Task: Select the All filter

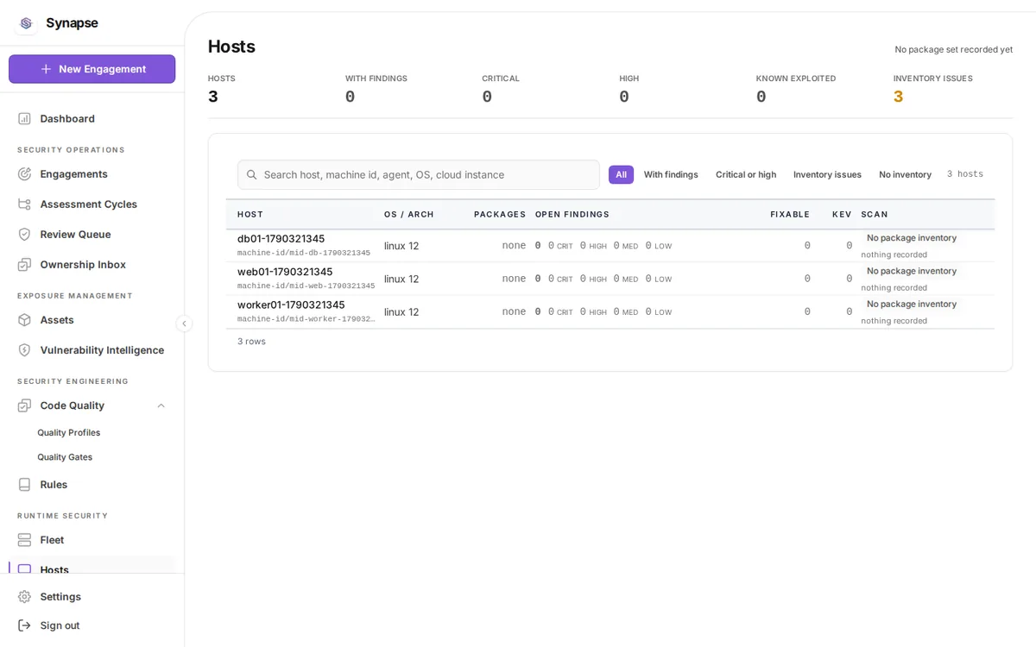Action: [621, 174]
